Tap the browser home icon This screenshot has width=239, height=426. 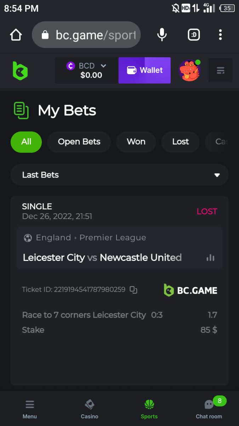[x=16, y=35]
